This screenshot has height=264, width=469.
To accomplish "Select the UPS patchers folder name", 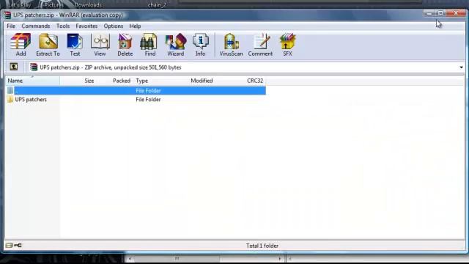I will (x=31, y=100).
